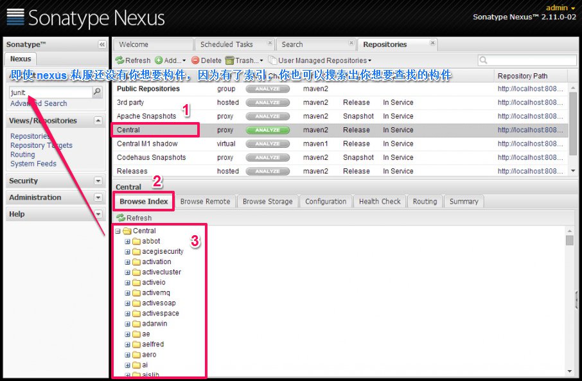Select the activesoap folder in tree
This screenshot has width=582, height=381.
pos(159,303)
